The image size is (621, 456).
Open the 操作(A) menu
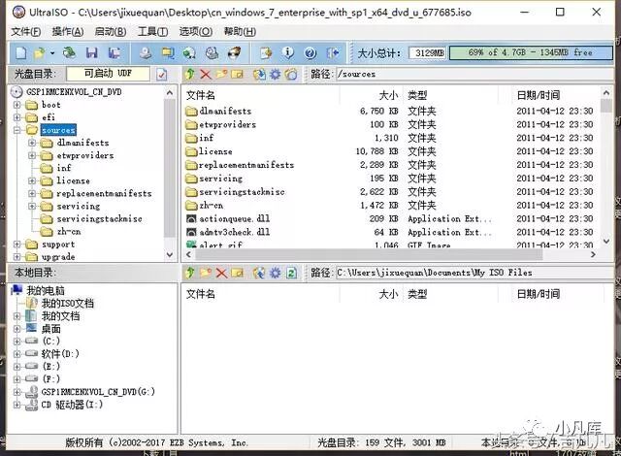point(68,32)
